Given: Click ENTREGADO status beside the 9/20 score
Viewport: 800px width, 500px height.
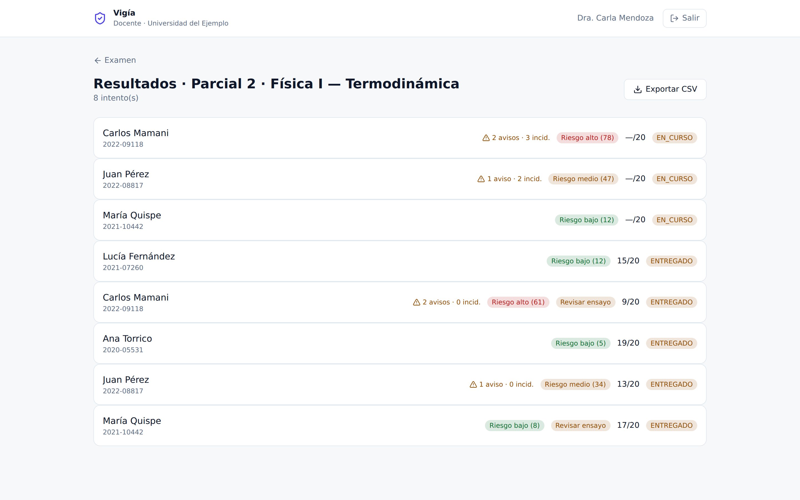Looking at the screenshot, I should 671,302.
